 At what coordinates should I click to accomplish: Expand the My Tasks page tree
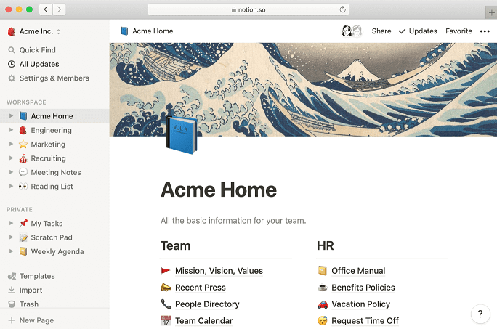(x=11, y=223)
